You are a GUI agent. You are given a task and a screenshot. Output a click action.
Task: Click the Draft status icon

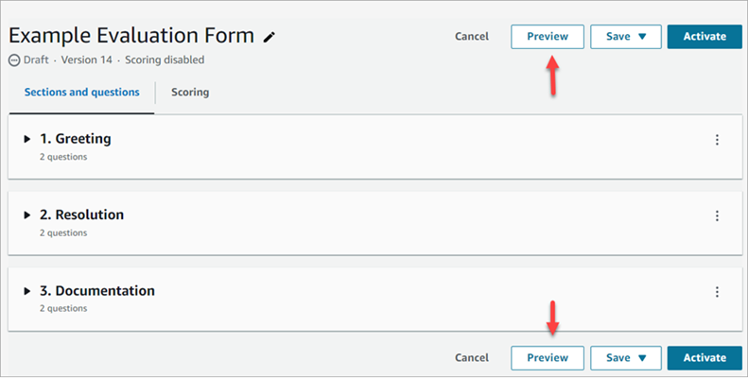click(14, 60)
